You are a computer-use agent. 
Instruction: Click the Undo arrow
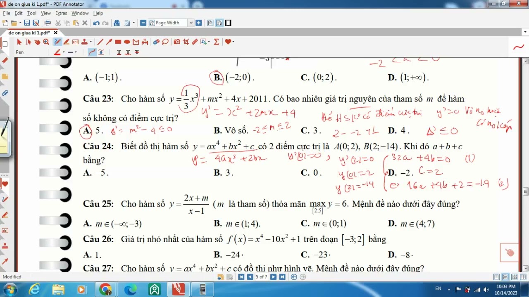[x=96, y=23]
